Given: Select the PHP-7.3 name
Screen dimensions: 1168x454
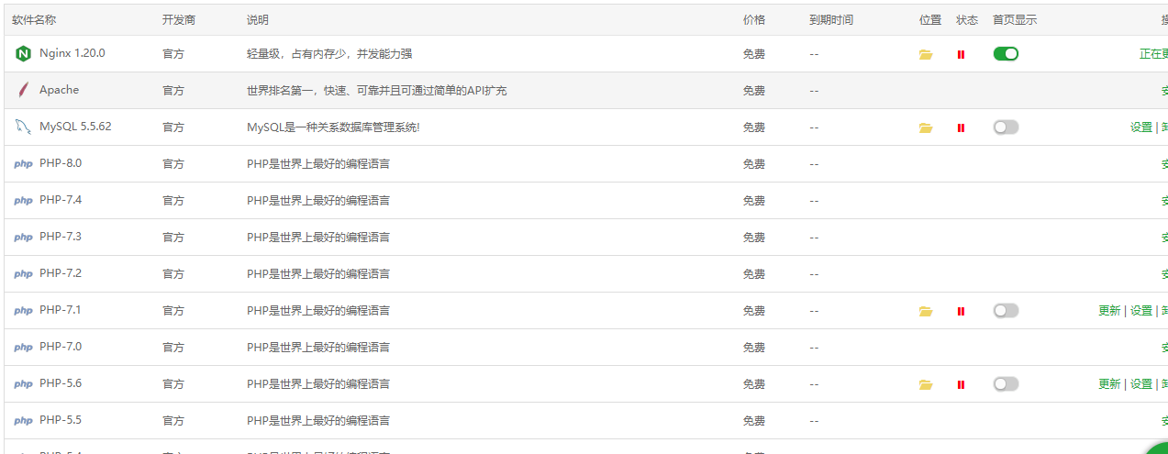Looking at the screenshot, I should click(61, 237).
